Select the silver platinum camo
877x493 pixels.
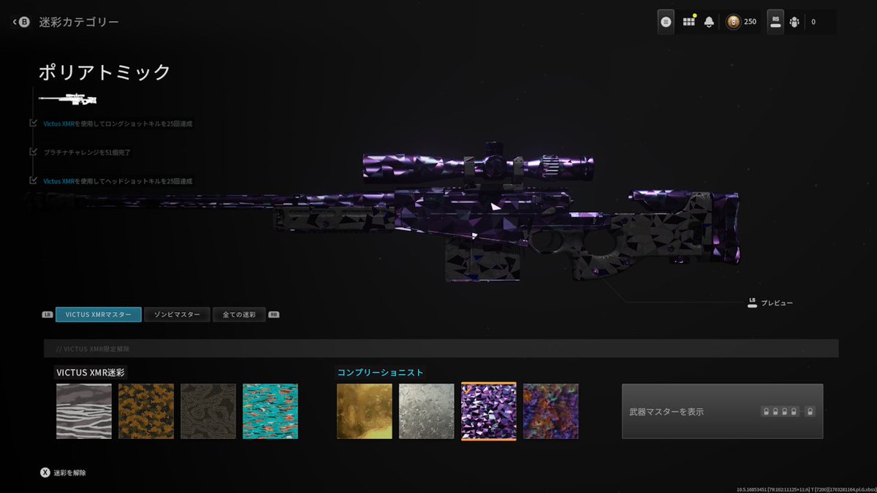pyautogui.click(x=427, y=411)
